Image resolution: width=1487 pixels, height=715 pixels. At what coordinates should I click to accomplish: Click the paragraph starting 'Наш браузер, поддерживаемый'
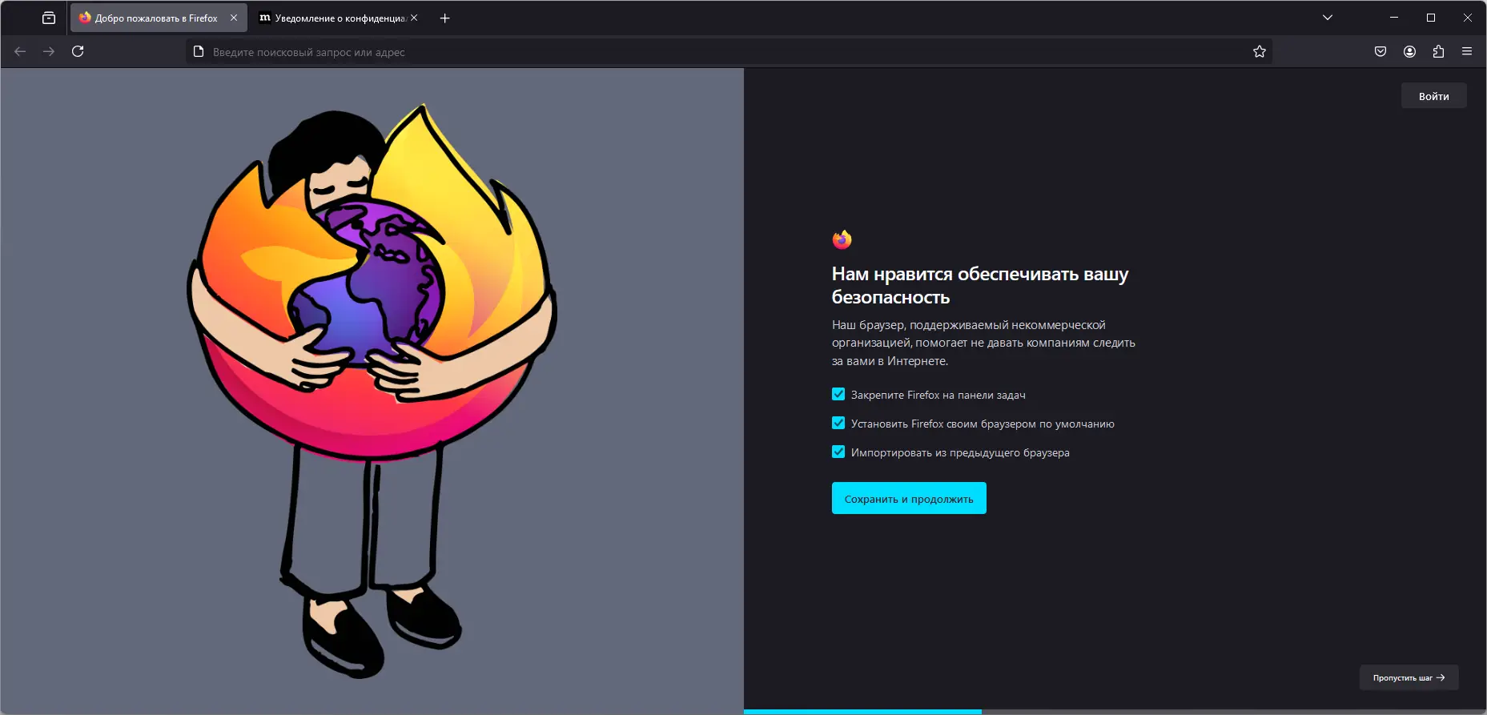983,343
